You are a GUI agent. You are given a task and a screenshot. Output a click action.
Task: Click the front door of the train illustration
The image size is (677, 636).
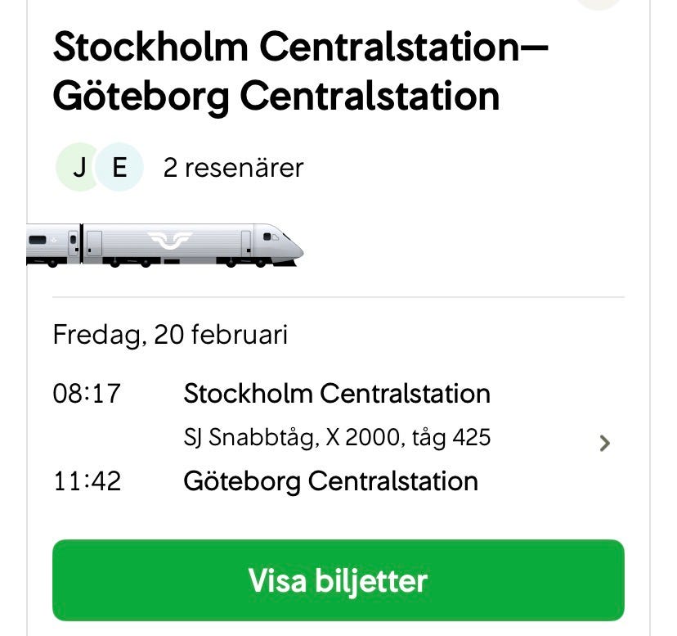tap(245, 243)
